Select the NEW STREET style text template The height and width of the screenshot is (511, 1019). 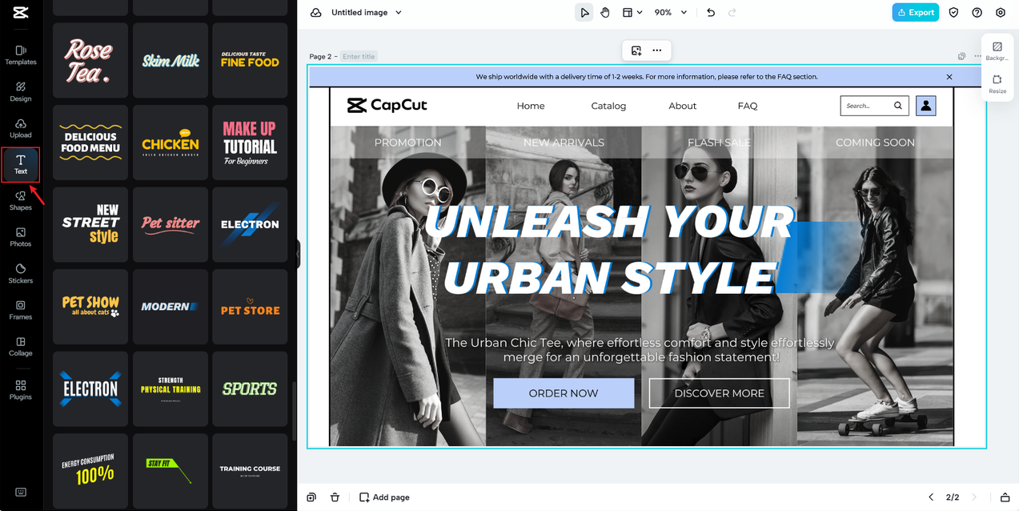pyautogui.click(x=90, y=224)
